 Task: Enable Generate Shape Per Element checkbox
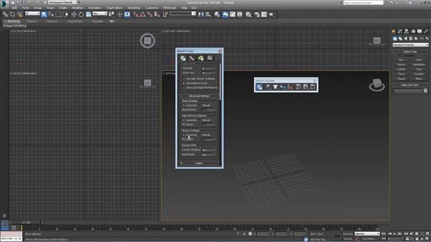coord(184,88)
